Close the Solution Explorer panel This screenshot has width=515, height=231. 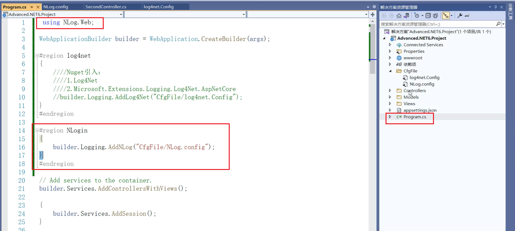[501, 7]
